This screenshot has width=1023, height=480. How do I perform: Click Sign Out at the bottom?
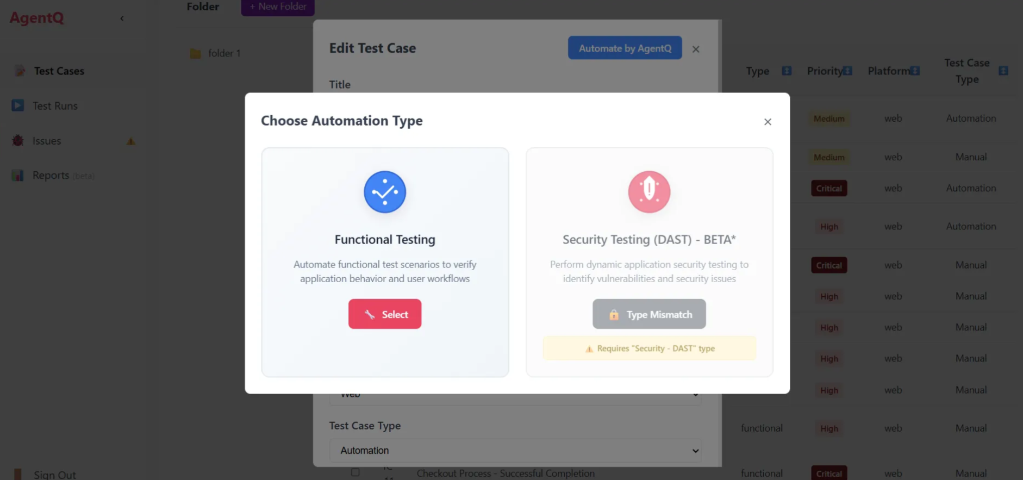coord(54,473)
